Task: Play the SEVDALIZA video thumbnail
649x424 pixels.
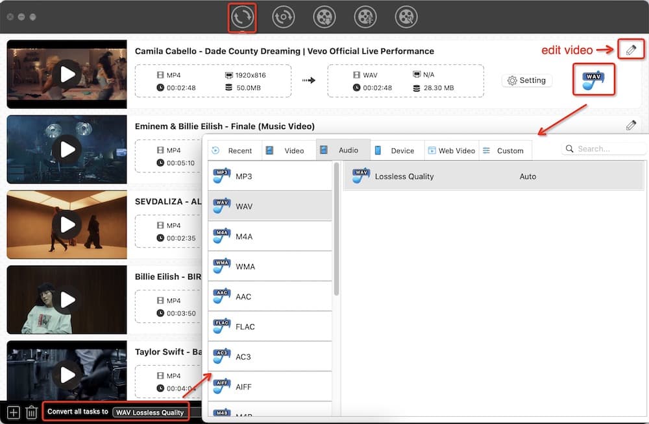Action: [x=67, y=224]
